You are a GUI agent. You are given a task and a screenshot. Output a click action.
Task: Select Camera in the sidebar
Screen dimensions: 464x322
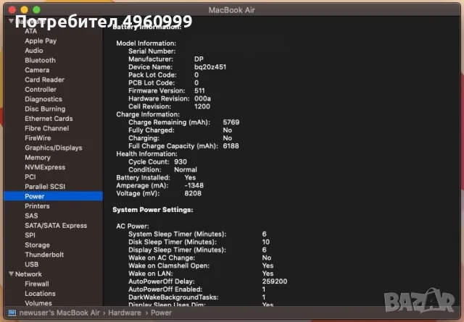37,70
